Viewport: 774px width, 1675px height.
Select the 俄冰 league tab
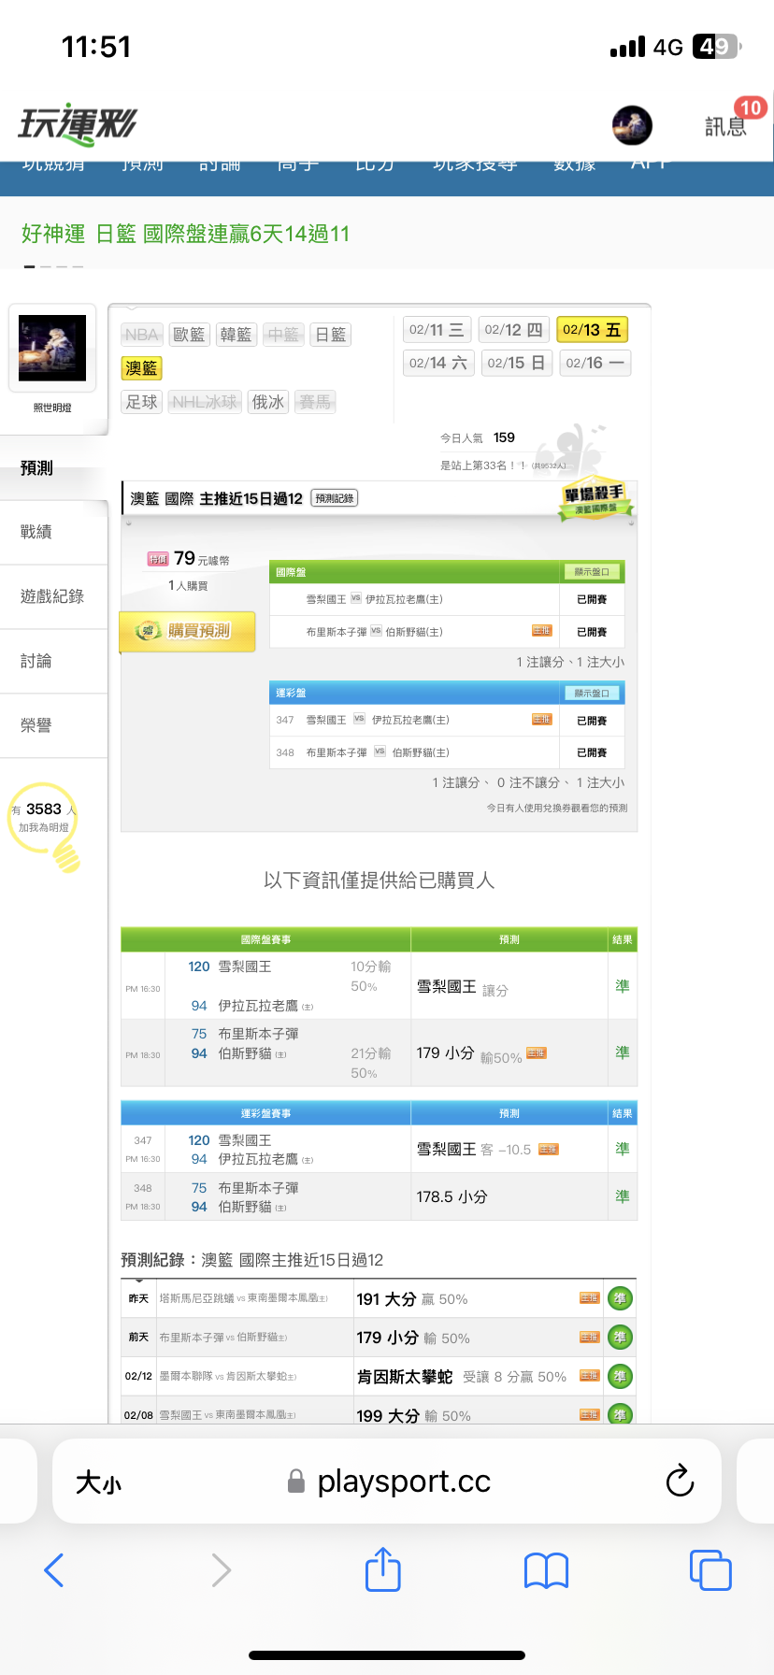[268, 402]
